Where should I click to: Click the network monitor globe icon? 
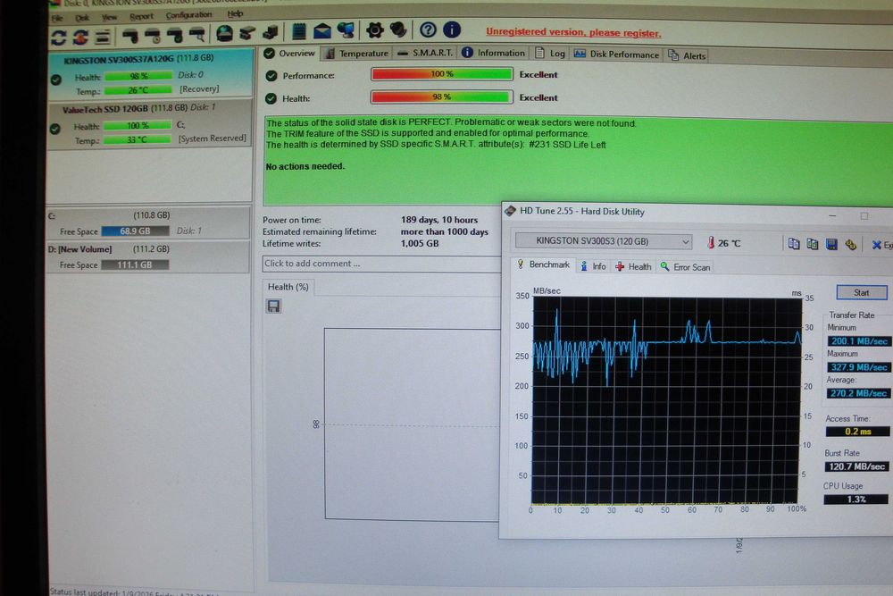pyautogui.click(x=345, y=30)
